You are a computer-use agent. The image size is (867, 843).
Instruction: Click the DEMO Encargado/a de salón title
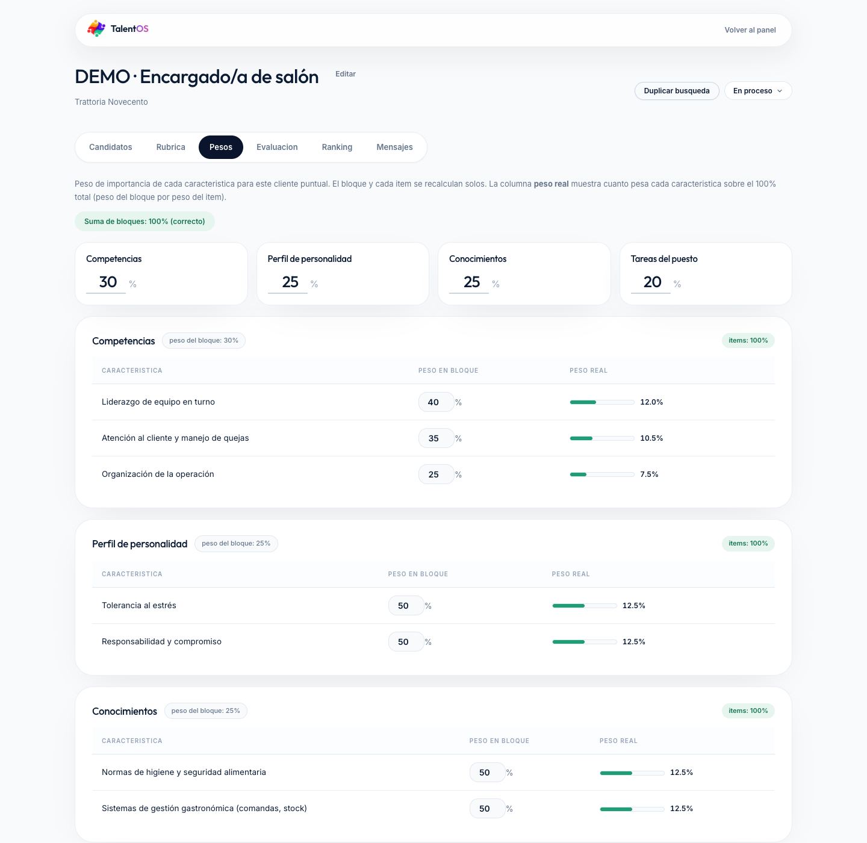[197, 77]
